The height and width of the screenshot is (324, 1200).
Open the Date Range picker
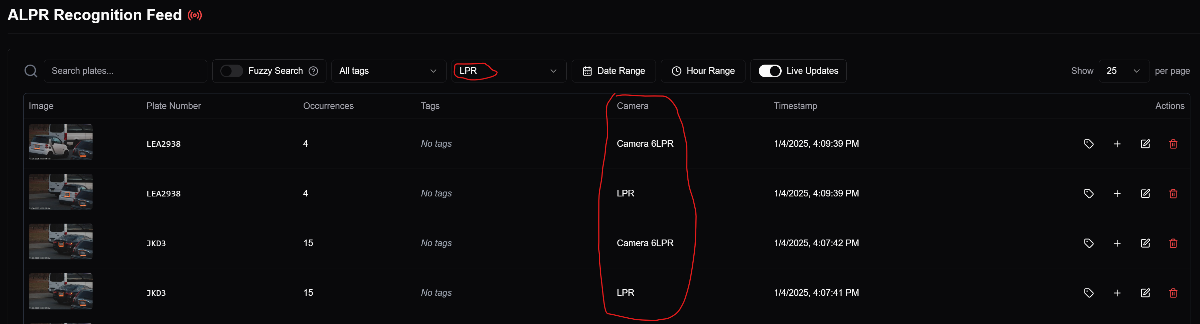click(613, 71)
